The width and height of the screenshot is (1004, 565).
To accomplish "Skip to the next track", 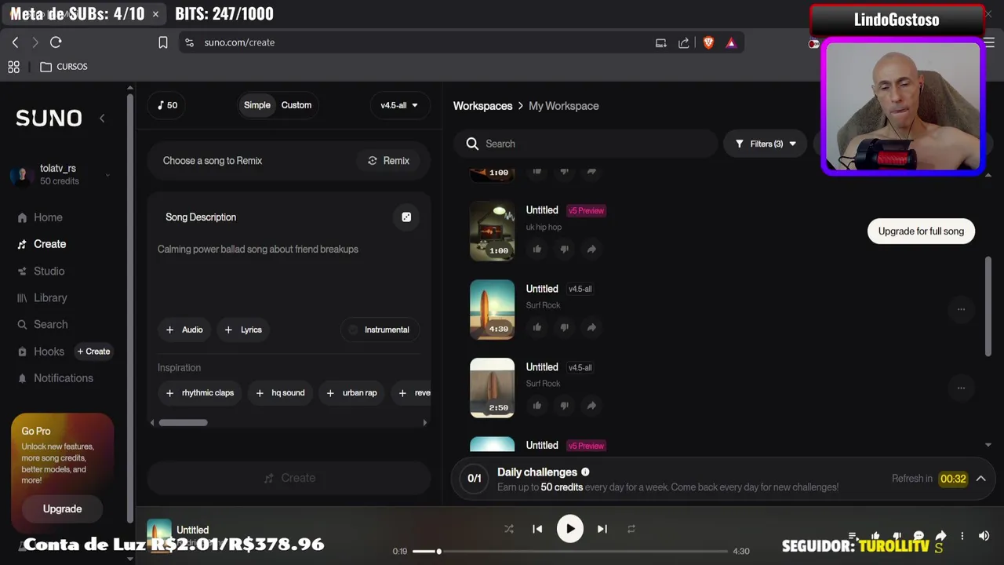I will pyautogui.click(x=602, y=529).
